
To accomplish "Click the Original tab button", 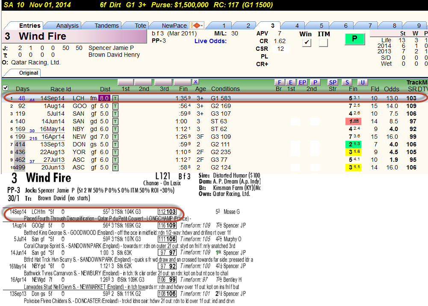I will click(28, 73).
